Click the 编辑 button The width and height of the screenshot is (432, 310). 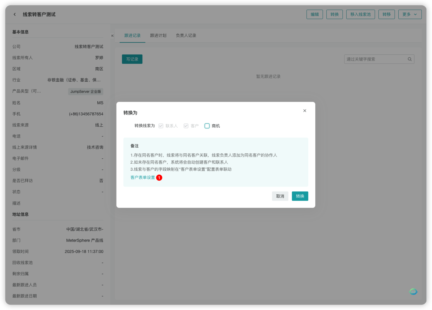[314, 14]
